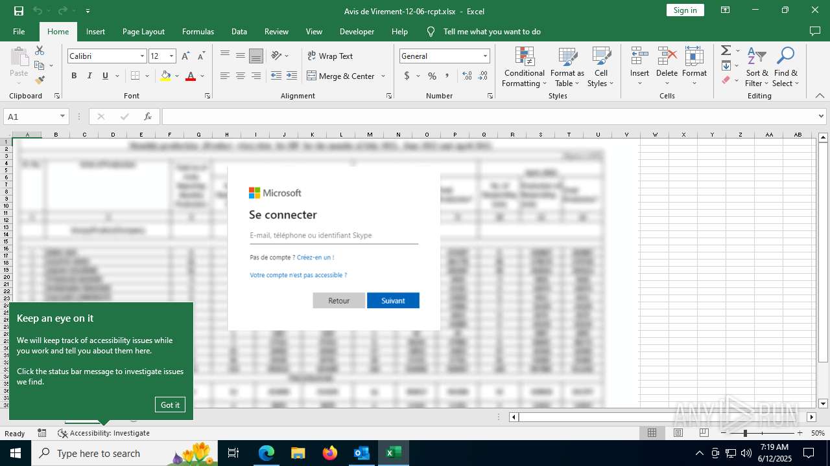Viewport: 830px width, 466px height.
Task: Expand the font size 12 dropdown
Action: (172, 56)
